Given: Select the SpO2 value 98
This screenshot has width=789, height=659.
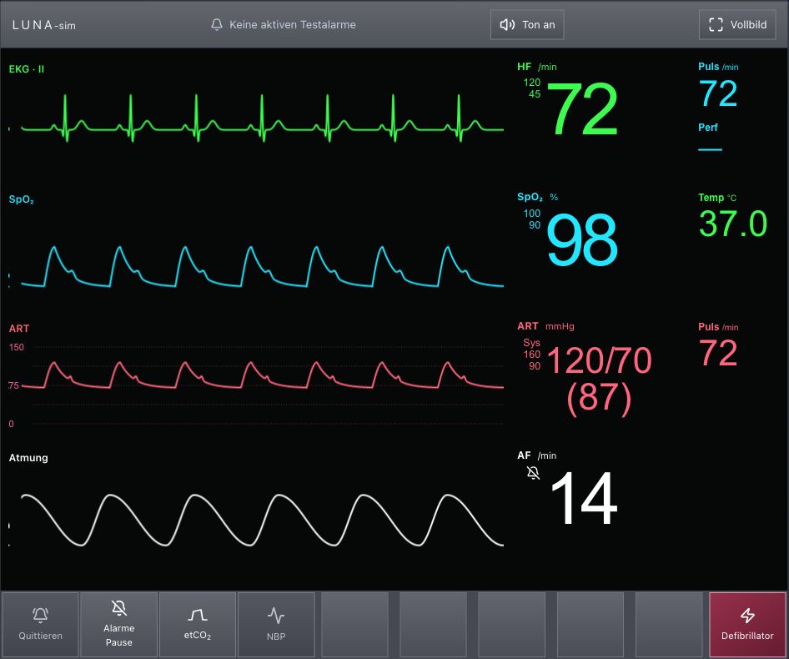Looking at the screenshot, I should tap(582, 239).
